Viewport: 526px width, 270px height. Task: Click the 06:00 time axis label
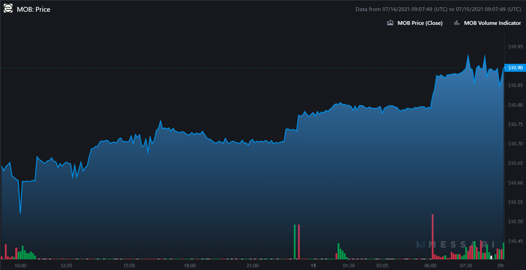(x=431, y=266)
